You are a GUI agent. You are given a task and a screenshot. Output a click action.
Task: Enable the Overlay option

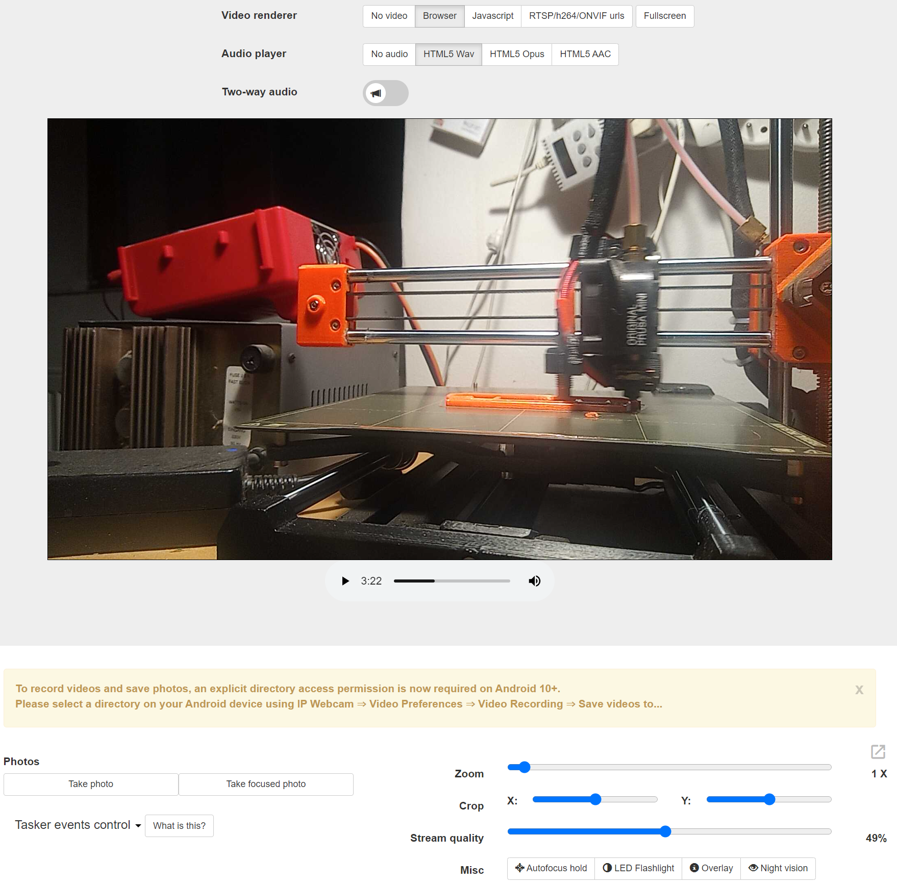coord(711,868)
